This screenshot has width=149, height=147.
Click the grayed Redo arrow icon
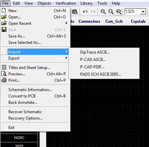coord(93,11)
